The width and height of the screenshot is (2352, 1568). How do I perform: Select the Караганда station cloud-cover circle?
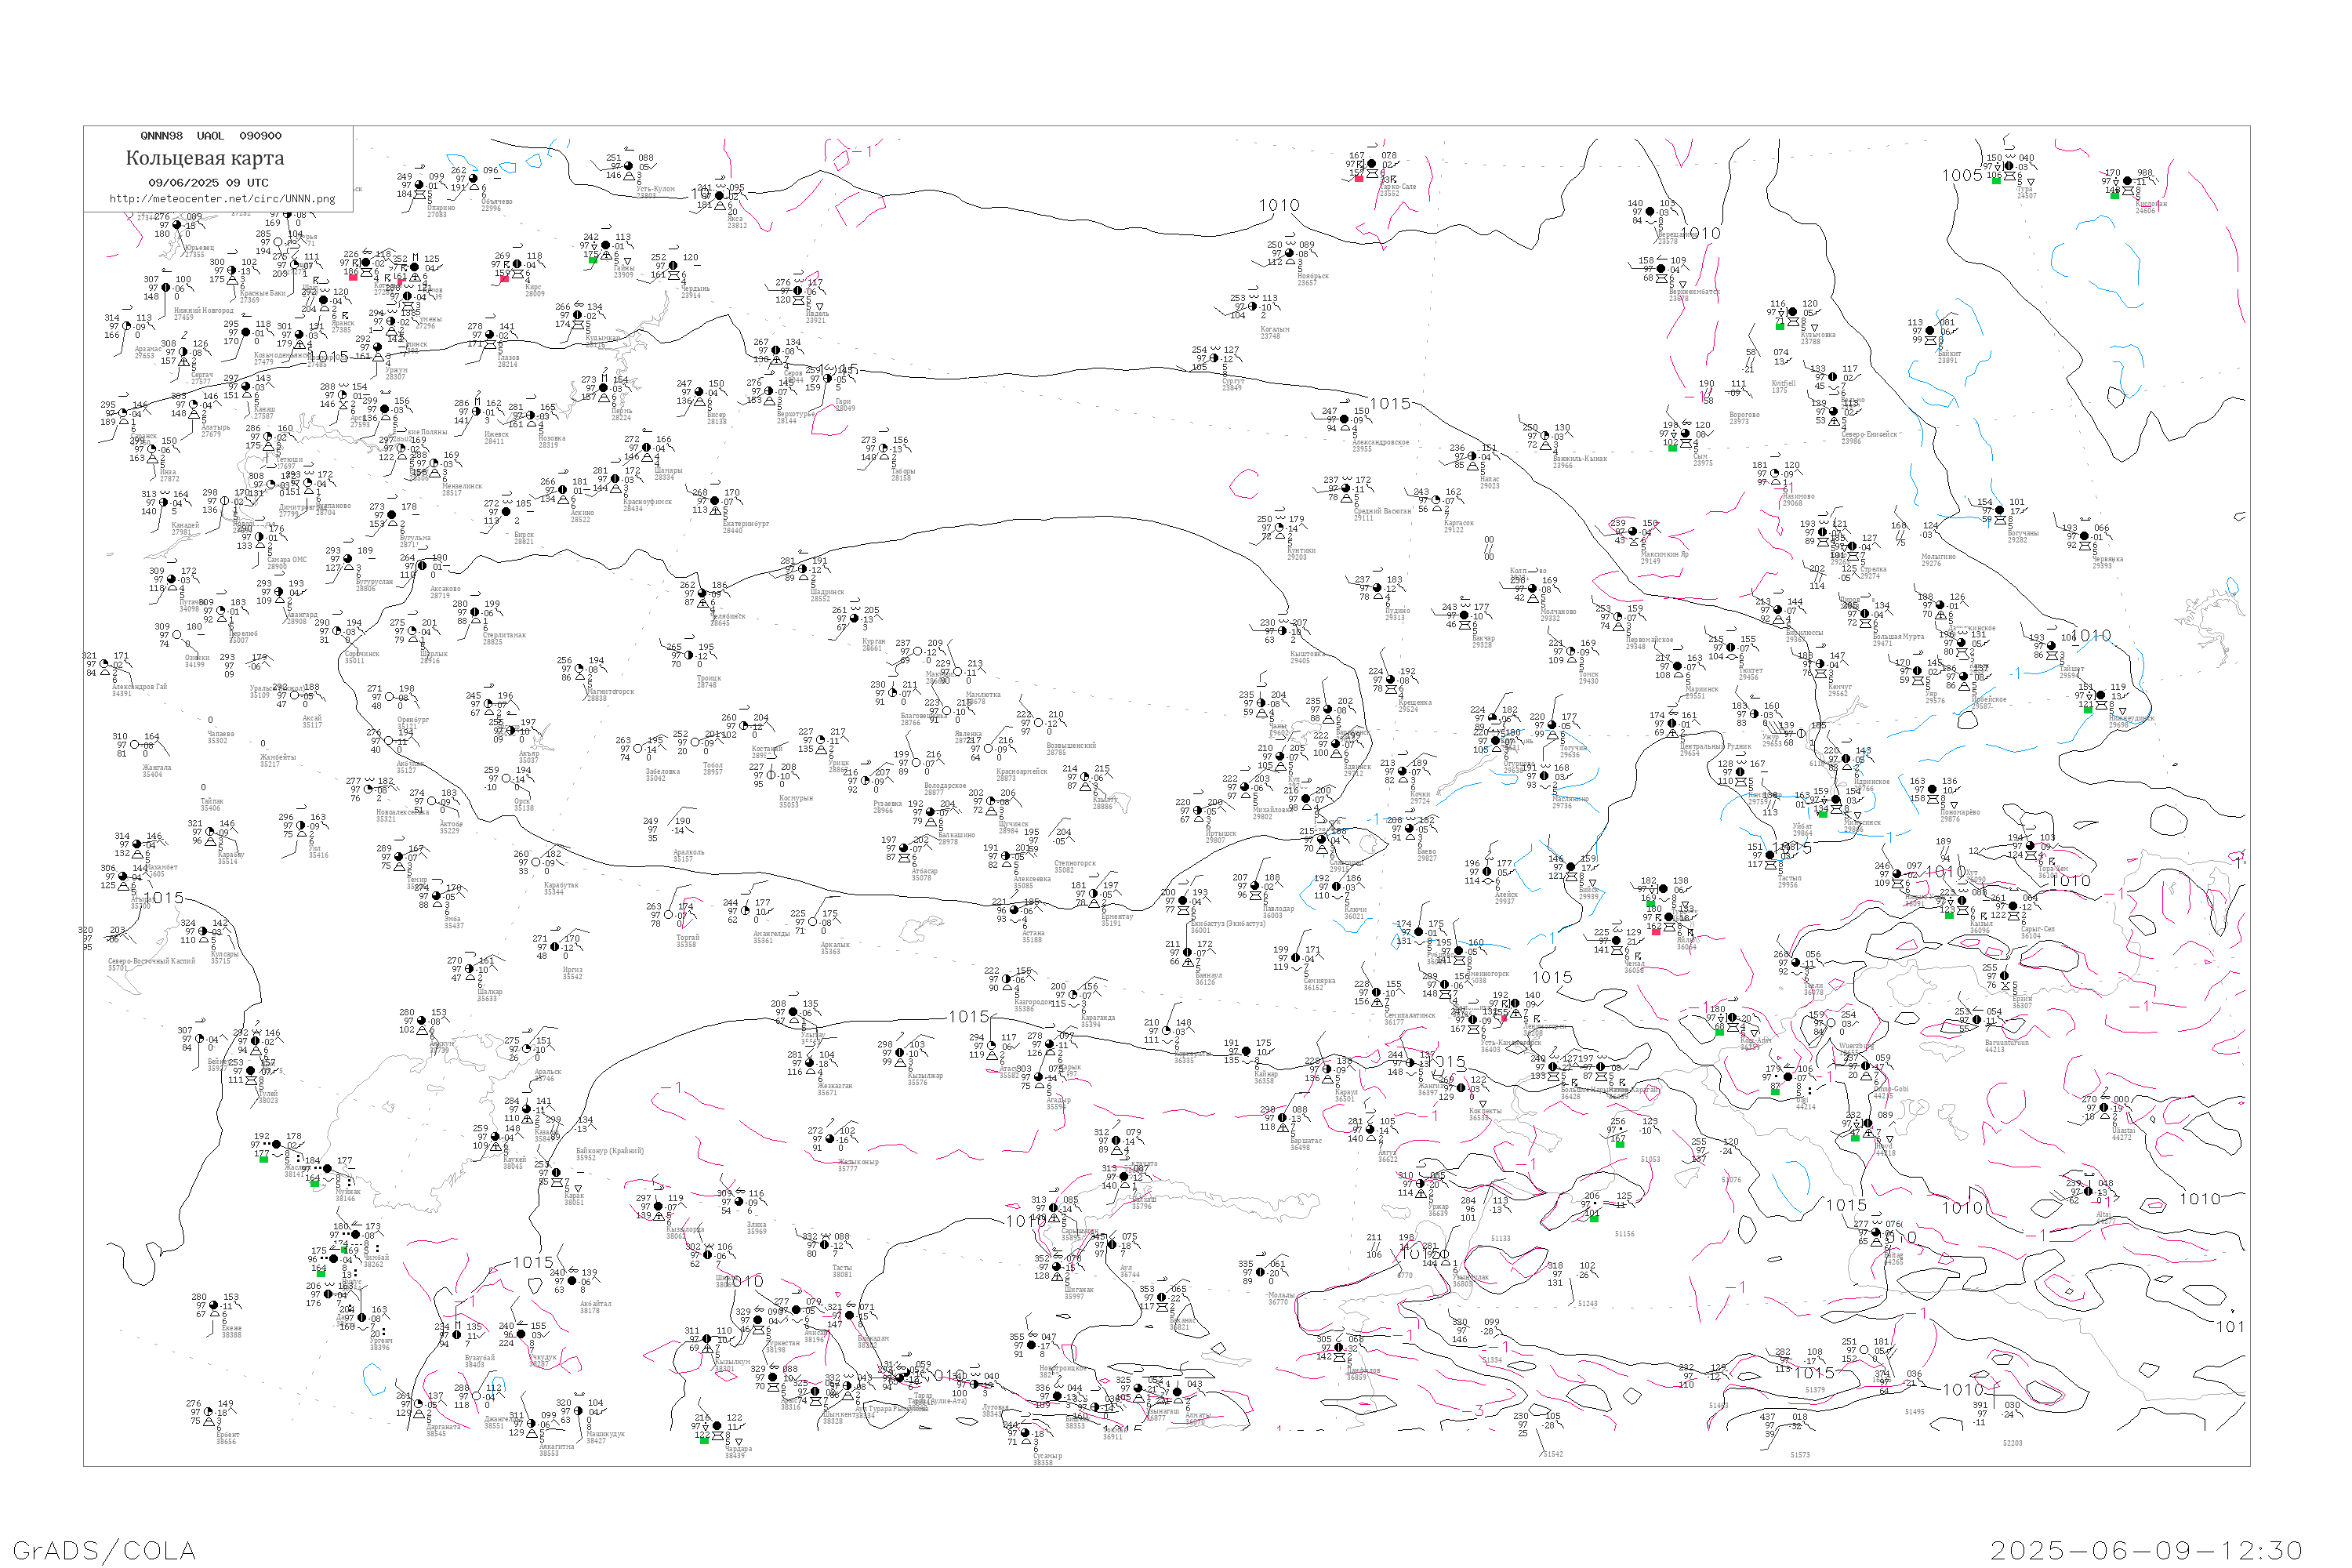[1072, 995]
